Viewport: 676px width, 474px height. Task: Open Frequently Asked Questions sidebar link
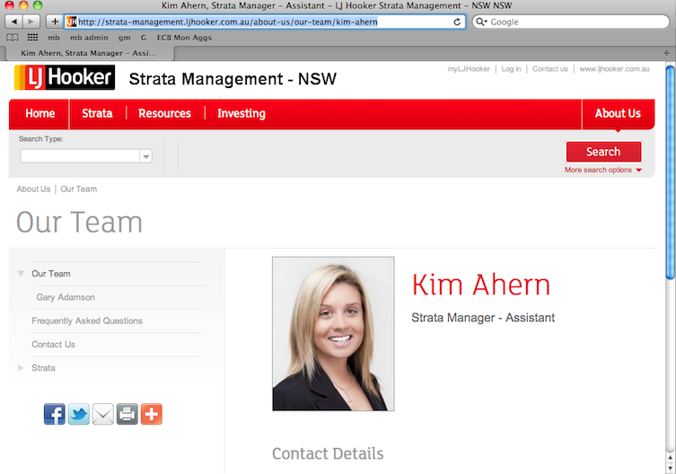point(87,320)
